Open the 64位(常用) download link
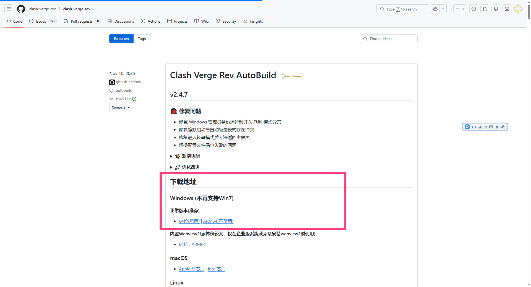The image size is (531, 287). 189,221
